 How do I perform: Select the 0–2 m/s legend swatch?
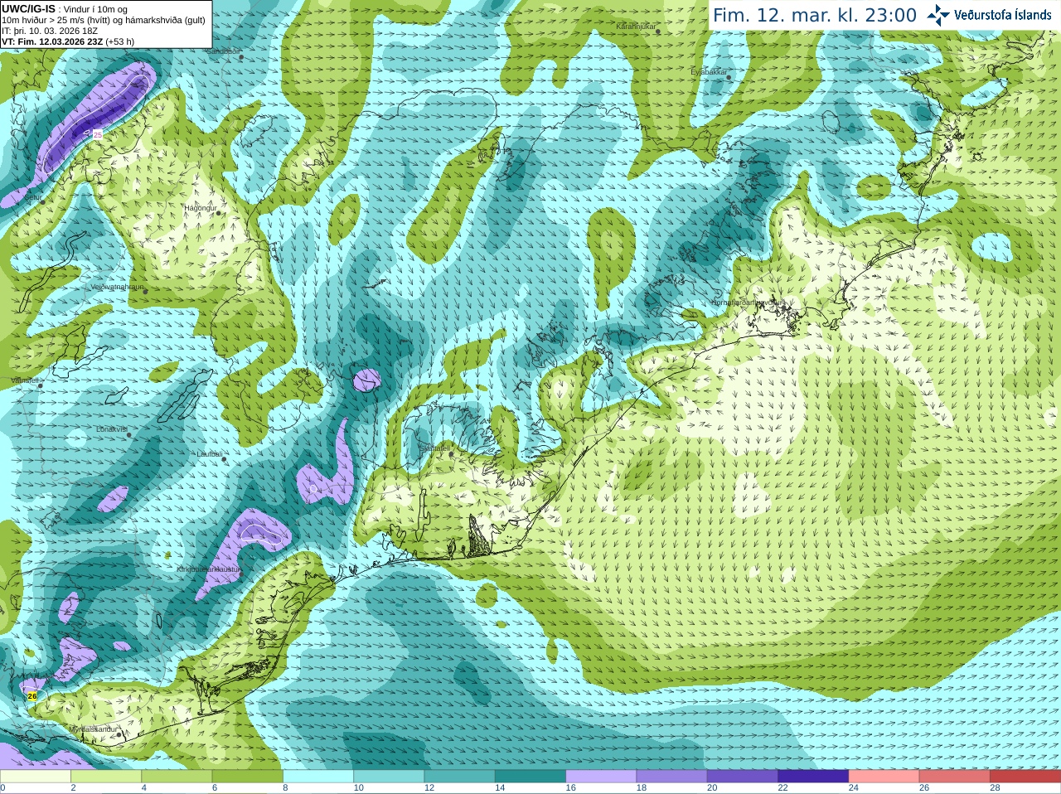pos(36,777)
